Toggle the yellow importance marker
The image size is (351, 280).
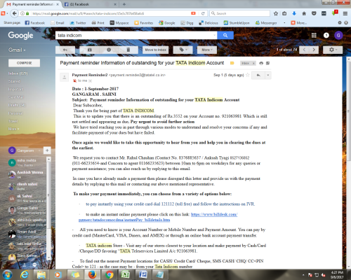pyautogui.click(x=232, y=63)
